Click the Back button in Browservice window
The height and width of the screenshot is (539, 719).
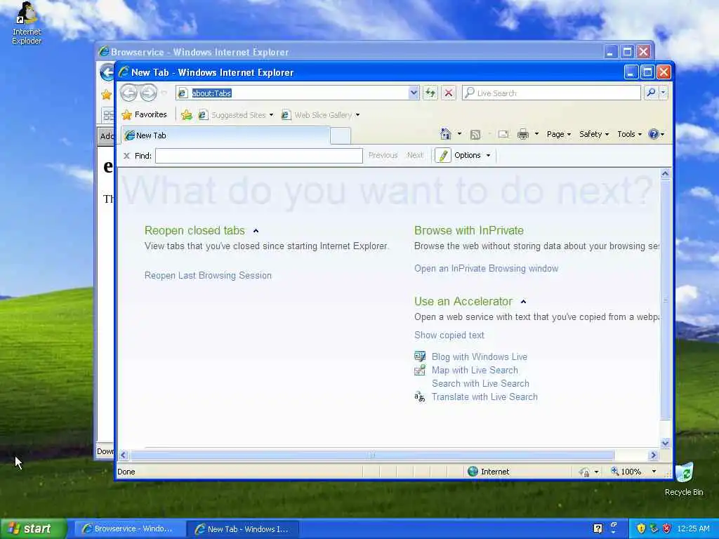click(x=107, y=72)
